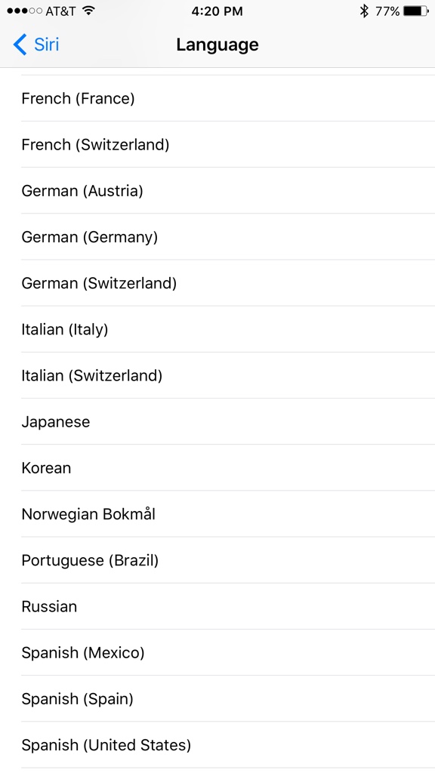
Task: Select Spanish (United States)
Action: [x=217, y=745]
